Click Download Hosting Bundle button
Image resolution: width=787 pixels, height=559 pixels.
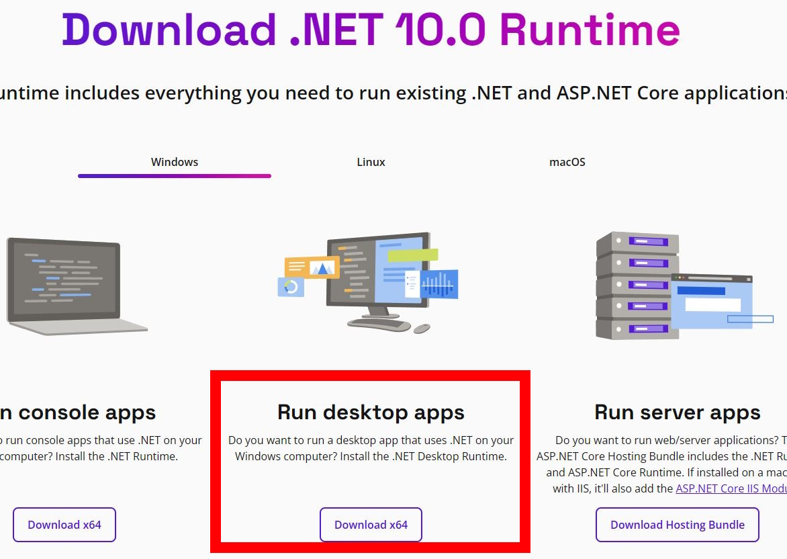pos(677,525)
